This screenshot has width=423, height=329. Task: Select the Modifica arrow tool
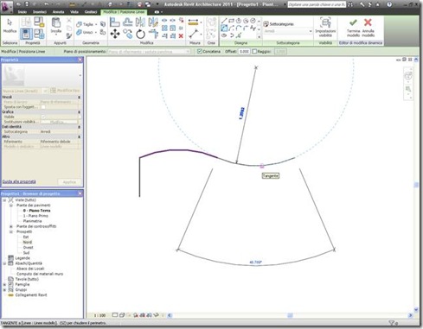[10, 25]
